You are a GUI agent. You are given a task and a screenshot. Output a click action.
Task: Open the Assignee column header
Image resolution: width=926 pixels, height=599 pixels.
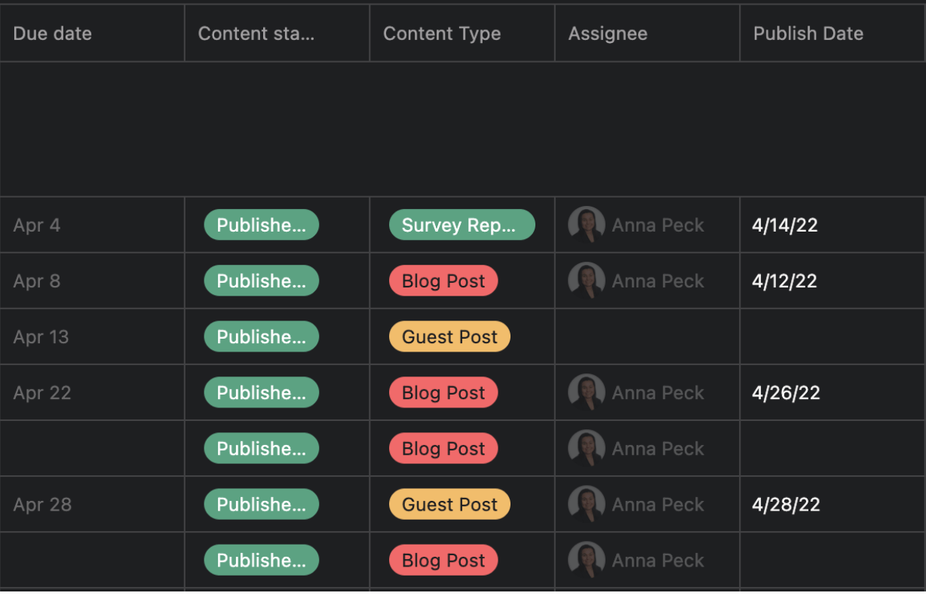point(608,33)
